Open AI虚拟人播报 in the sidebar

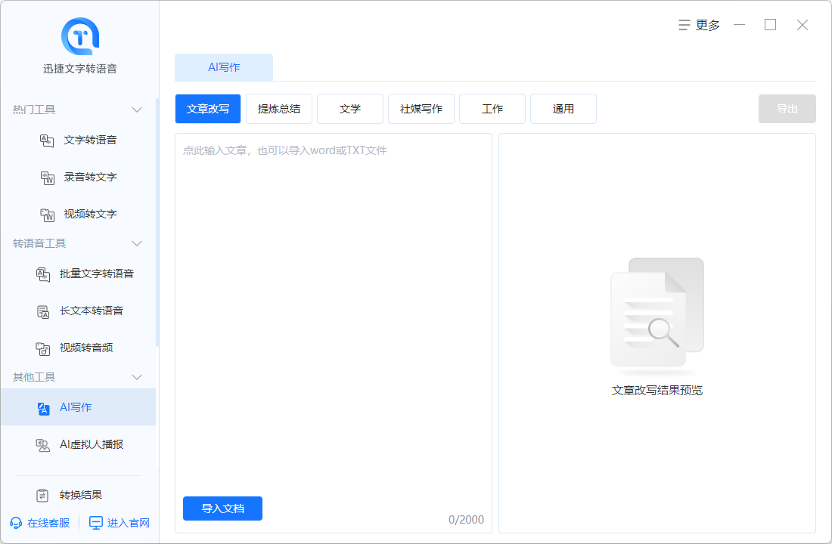pos(78,444)
